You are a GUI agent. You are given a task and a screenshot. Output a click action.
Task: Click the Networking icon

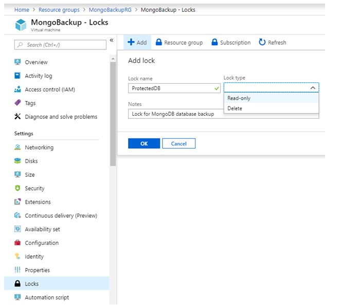[17, 147]
